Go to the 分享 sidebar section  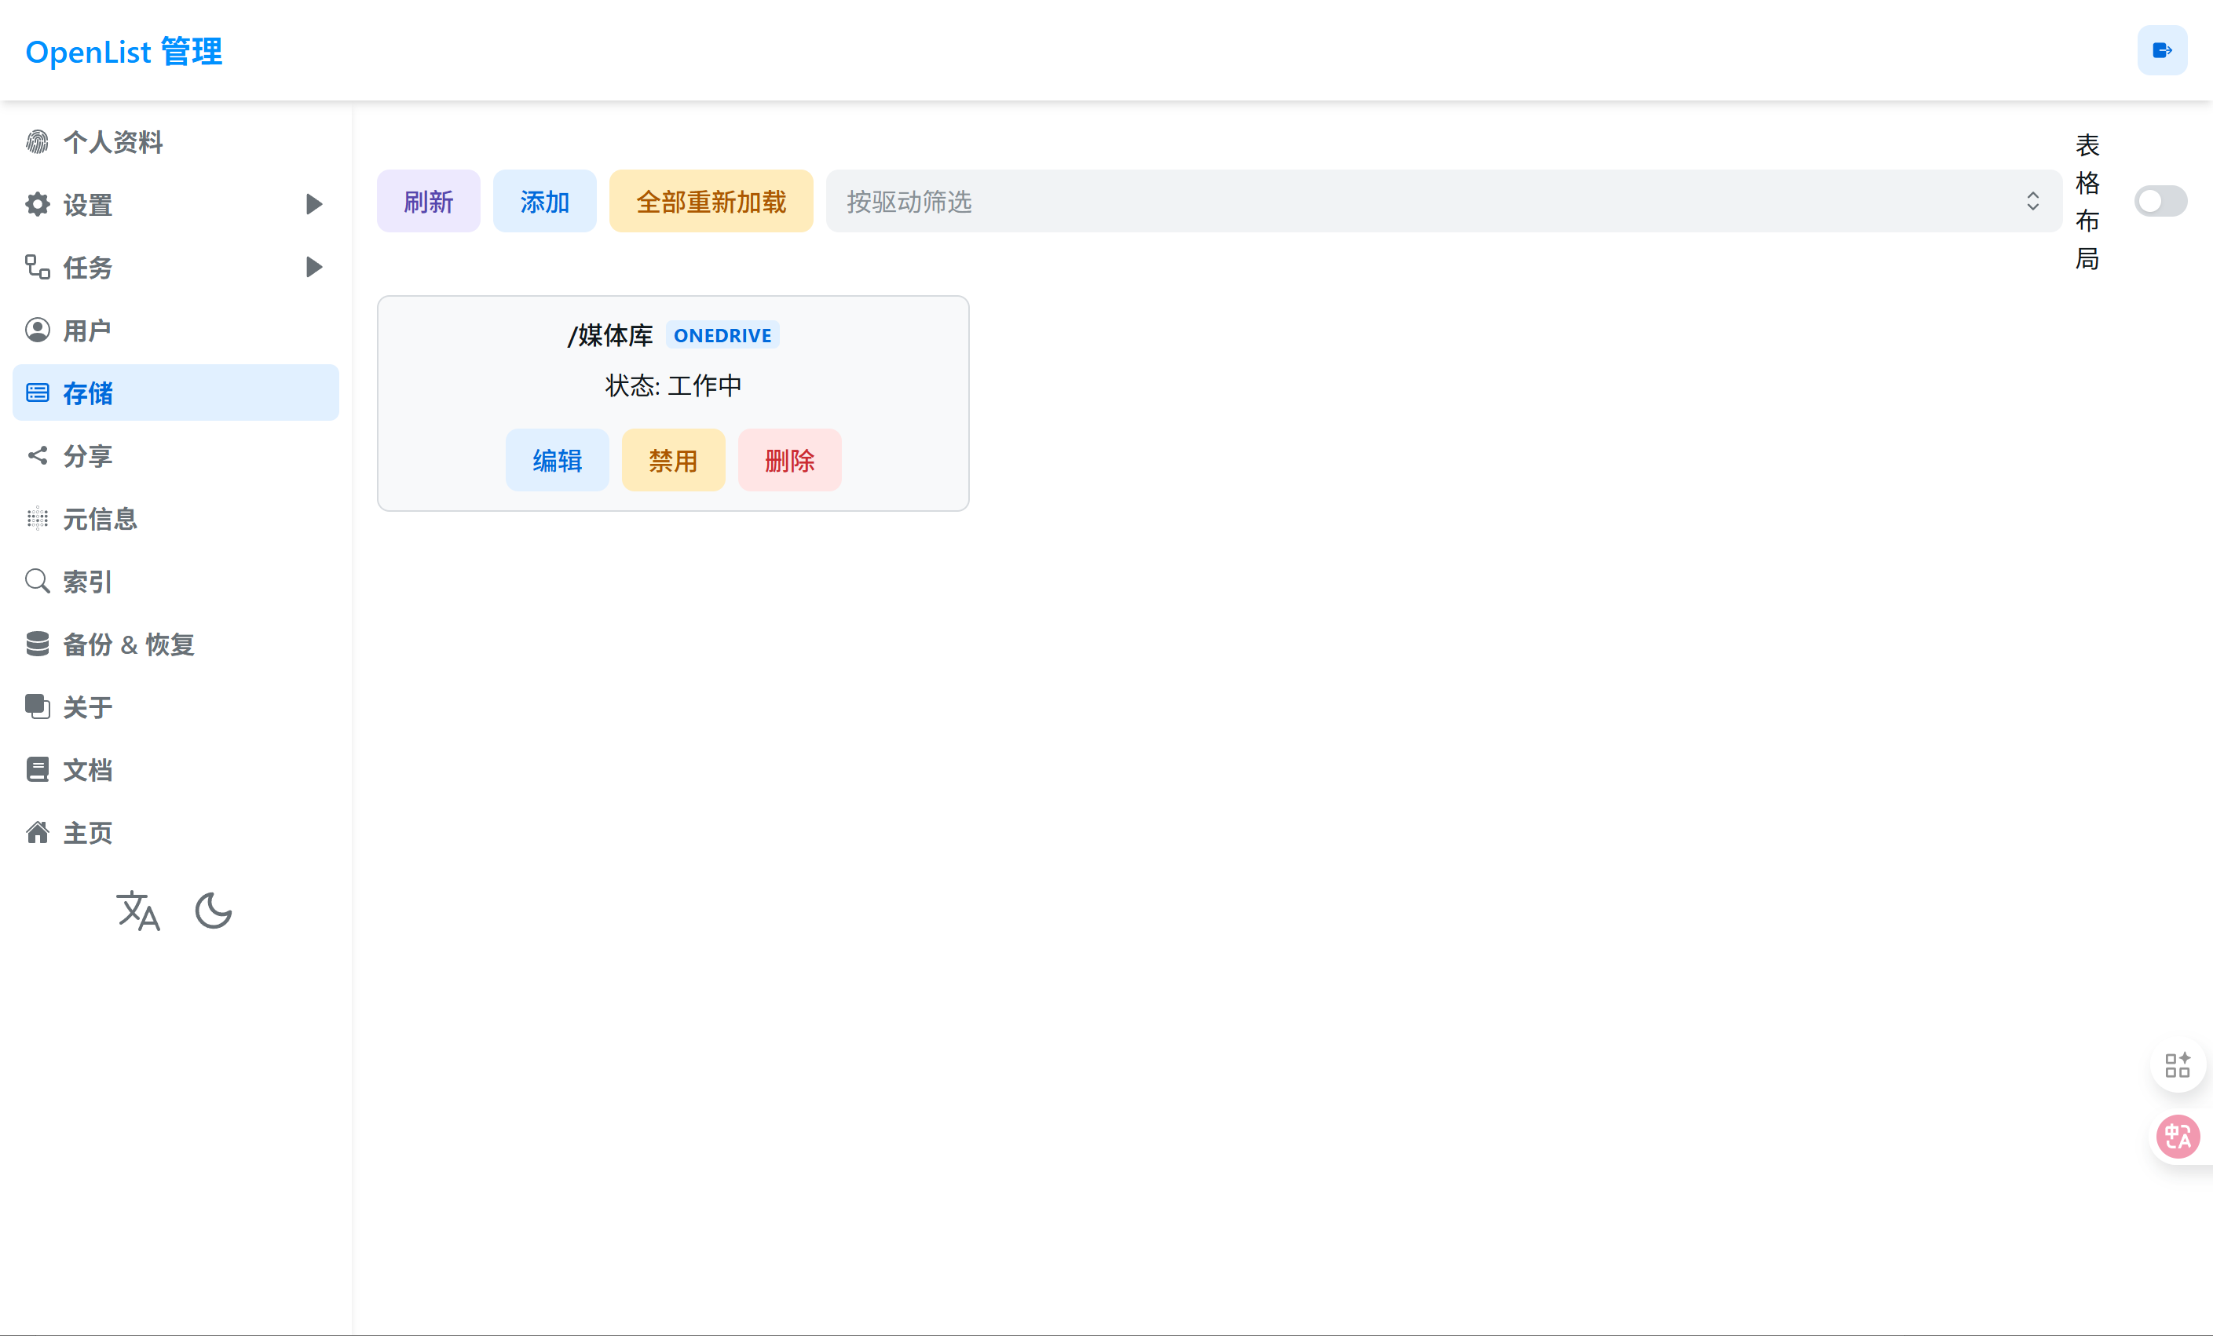[x=87, y=456]
